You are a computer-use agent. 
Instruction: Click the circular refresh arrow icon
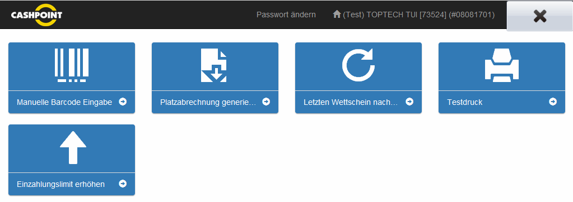click(x=358, y=65)
